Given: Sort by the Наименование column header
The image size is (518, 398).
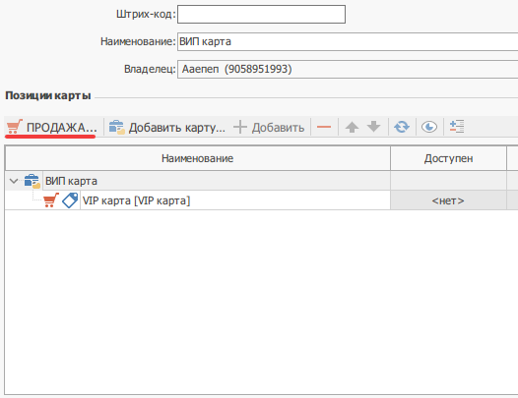Looking at the screenshot, I should pyautogui.click(x=198, y=158).
